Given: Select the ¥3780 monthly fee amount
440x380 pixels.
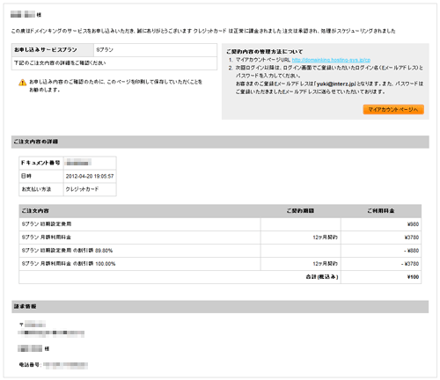Looking at the screenshot, I should (x=412, y=237).
